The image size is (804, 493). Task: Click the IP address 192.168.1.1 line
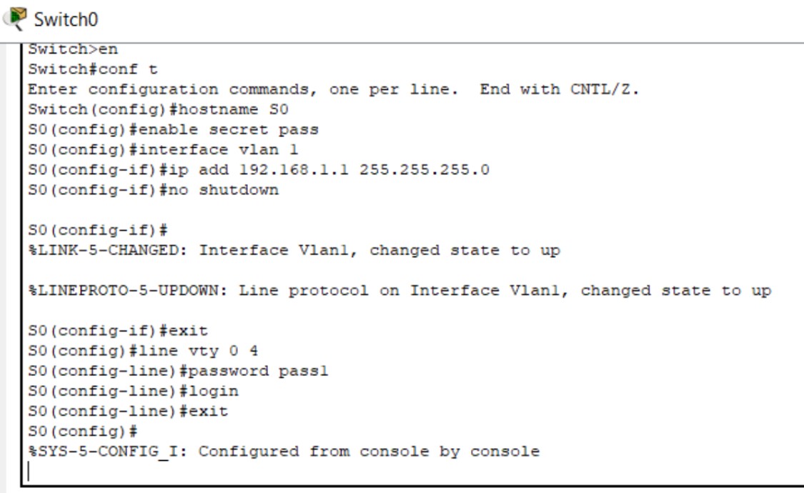pyautogui.click(x=259, y=170)
